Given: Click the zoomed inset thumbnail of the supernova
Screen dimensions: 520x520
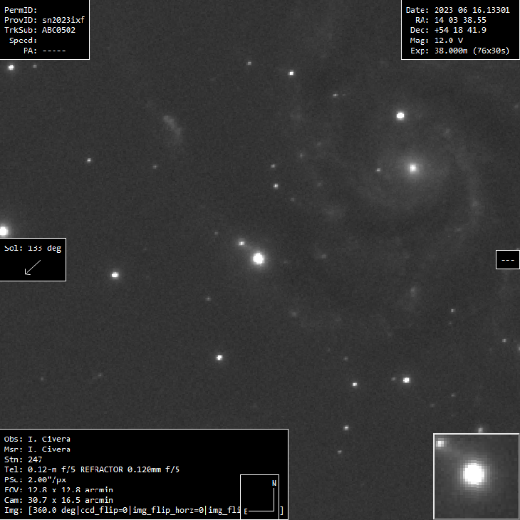Looking at the screenshot, I should [x=475, y=475].
